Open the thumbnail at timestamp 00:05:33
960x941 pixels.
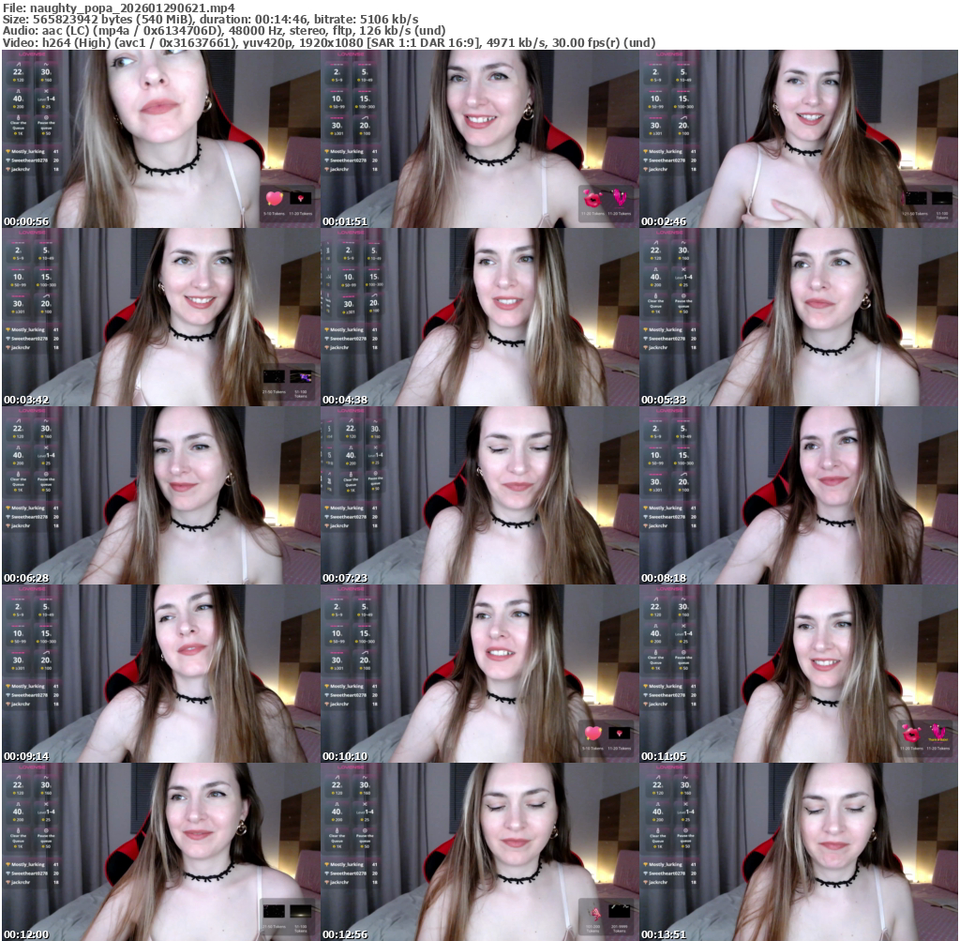[x=799, y=317]
